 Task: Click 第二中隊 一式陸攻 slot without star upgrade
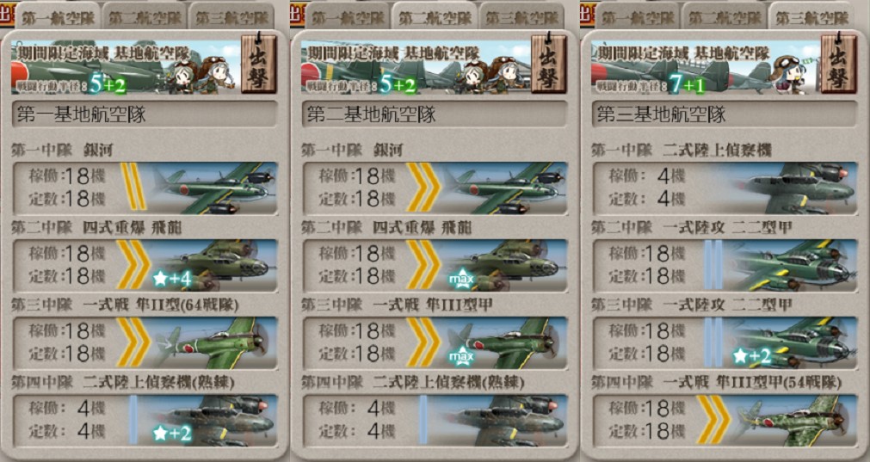(725, 266)
